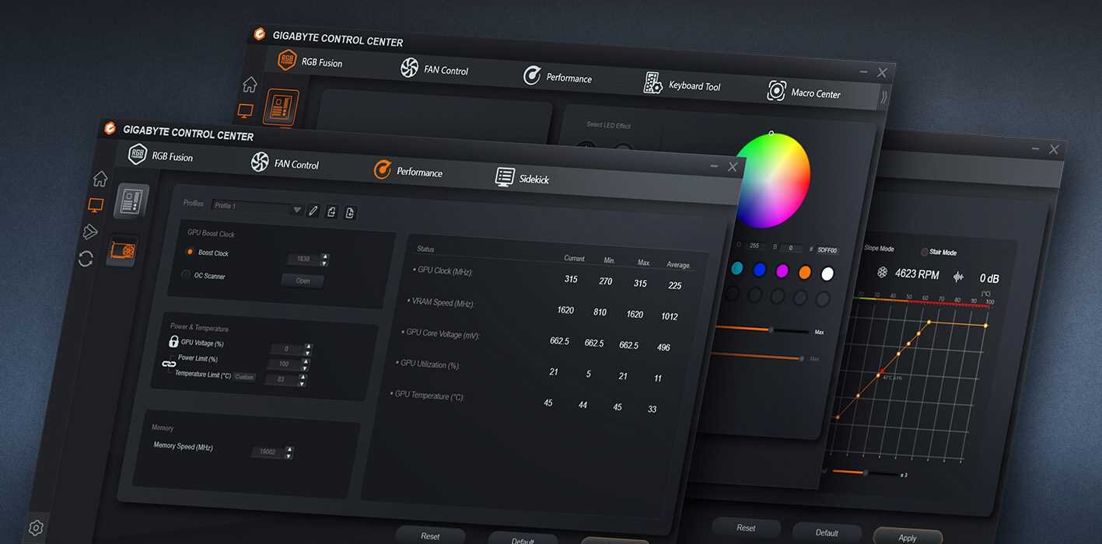Choose the magenta color swatch
This screenshot has width=1102, height=544.
pos(782,271)
